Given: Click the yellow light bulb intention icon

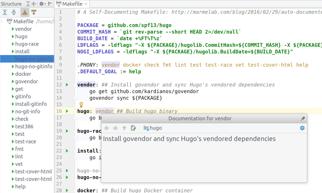Looking at the screenshot, I should 81,105.
